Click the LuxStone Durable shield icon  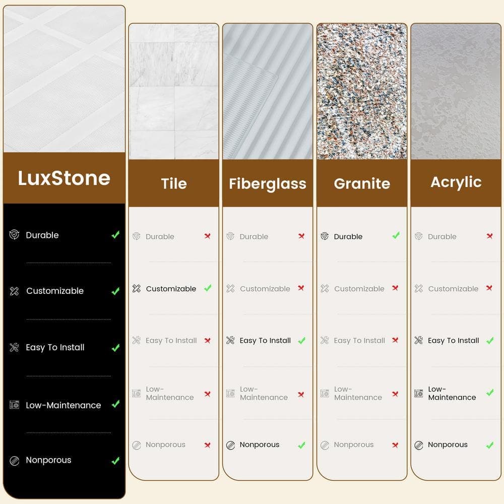point(14,235)
